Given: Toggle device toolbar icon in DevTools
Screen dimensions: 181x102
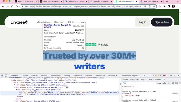Looking at the screenshot, I should point(6,76).
